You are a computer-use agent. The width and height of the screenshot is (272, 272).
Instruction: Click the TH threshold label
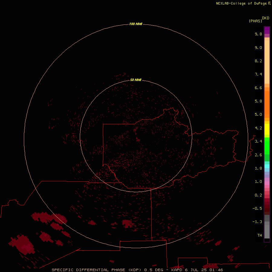260,235
